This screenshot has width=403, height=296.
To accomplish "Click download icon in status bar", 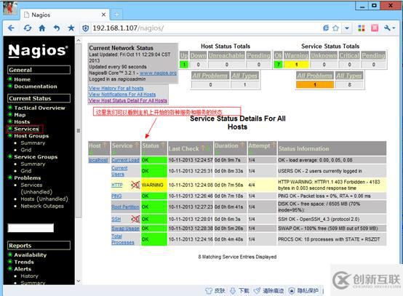I will (233, 291).
